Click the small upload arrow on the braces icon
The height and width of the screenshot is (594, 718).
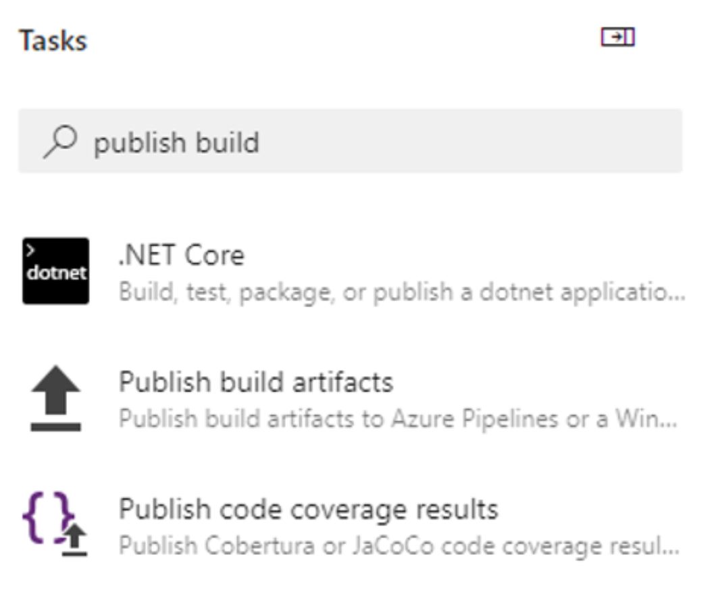(x=75, y=540)
